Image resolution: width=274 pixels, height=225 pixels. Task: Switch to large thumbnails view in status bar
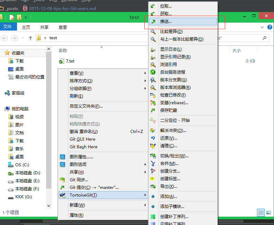268,212
